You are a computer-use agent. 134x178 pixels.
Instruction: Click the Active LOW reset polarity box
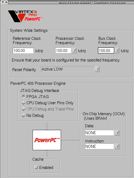(x=68, y=69)
